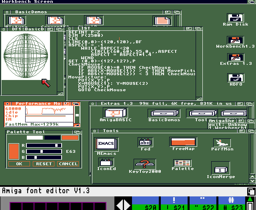Viewport: 256px width, 210px height.
Task: Click the B blue slider in Palette Tool
Action: click(x=44, y=158)
